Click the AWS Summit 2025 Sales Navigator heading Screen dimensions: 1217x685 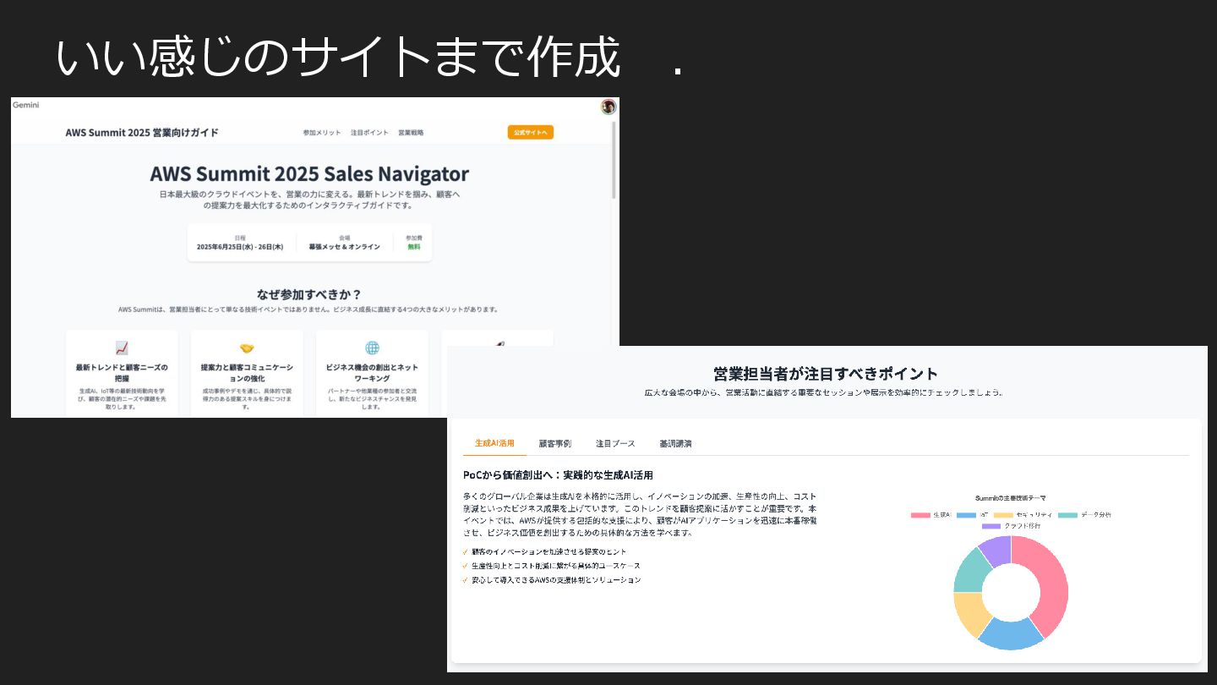point(309,174)
